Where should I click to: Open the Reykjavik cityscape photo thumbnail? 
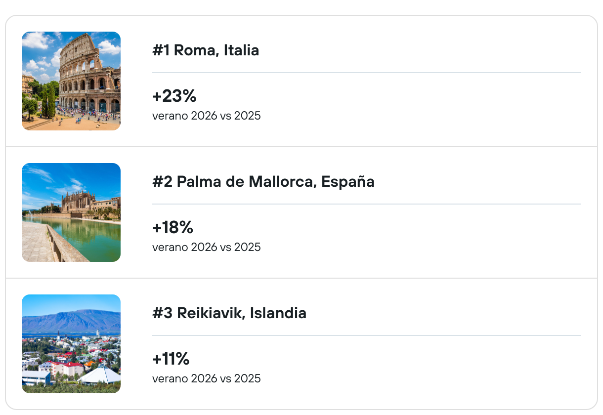coord(71,344)
